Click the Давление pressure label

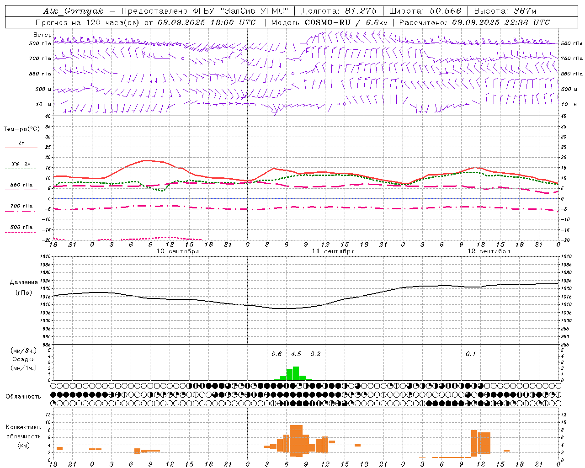tap(24, 282)
